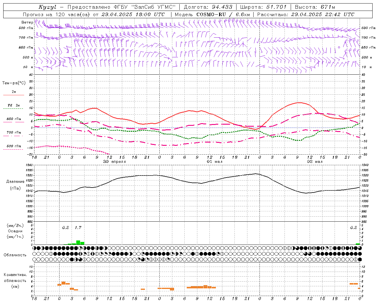Click the solid red line sample under 2м
The height and width of the screenshot is (301, 377).
click(x=14, y=95)
